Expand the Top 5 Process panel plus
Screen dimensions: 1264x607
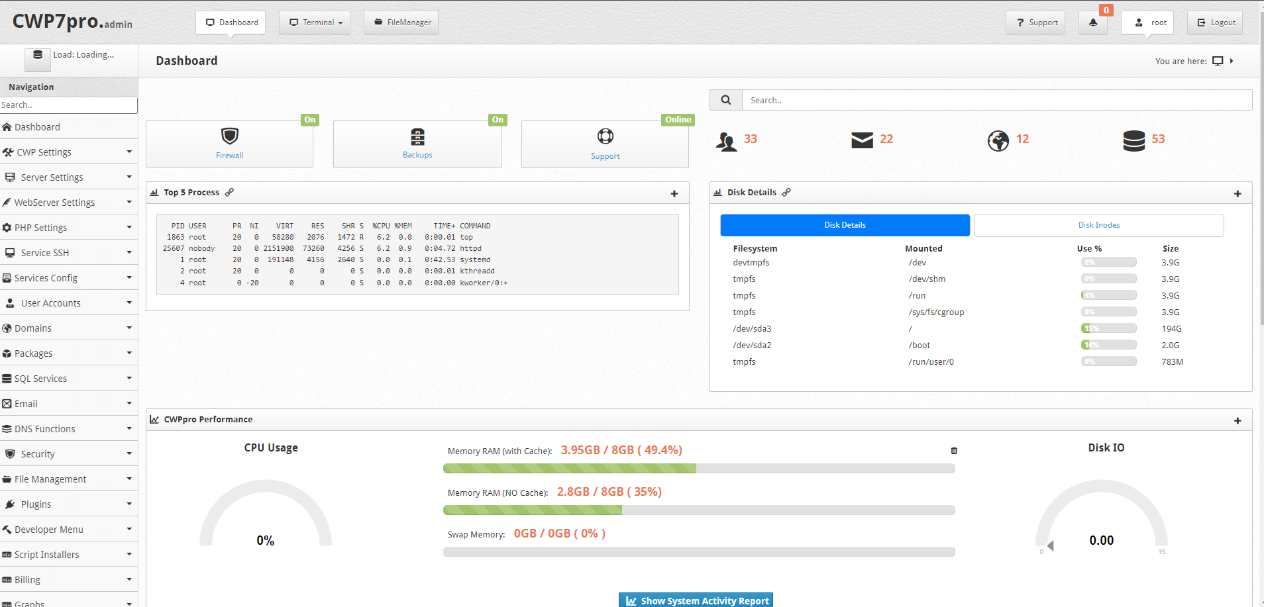674,194
